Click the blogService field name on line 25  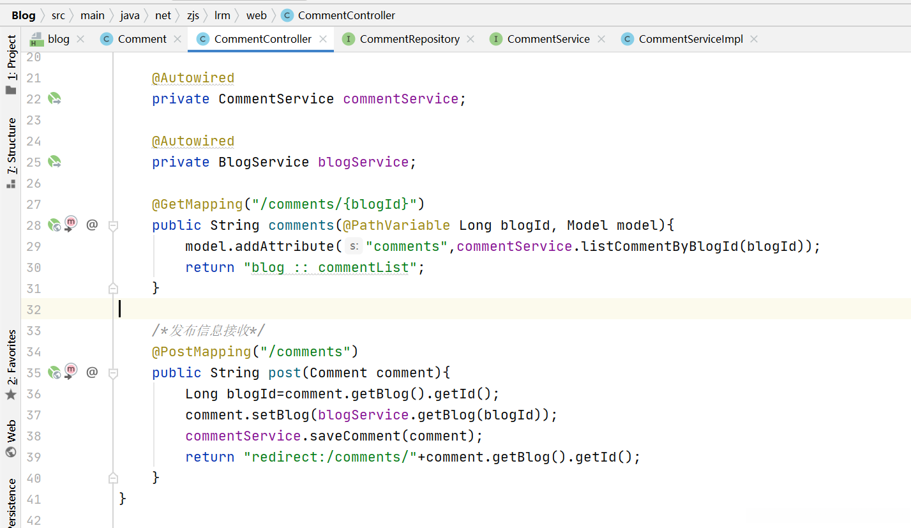click(363, 162)
